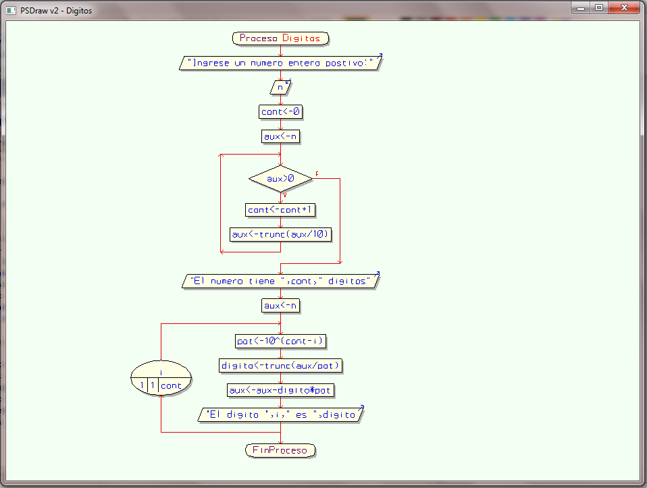647x488 pixels.
Task: Select the first aux<-n assignment box
Action: pyautogui.click(x=280, y=136)
